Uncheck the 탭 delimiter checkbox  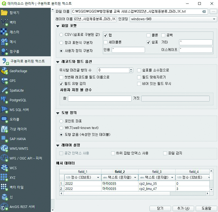tap(106, 35)
